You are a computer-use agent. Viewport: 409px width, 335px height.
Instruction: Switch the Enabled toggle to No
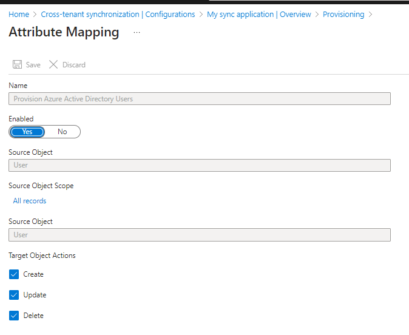point(62,132)
